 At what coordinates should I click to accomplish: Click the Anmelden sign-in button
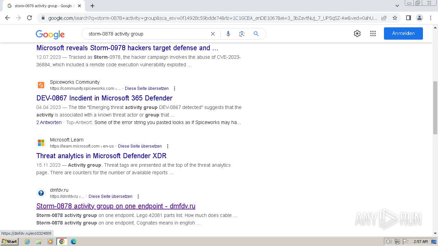(x=403, y=33)
